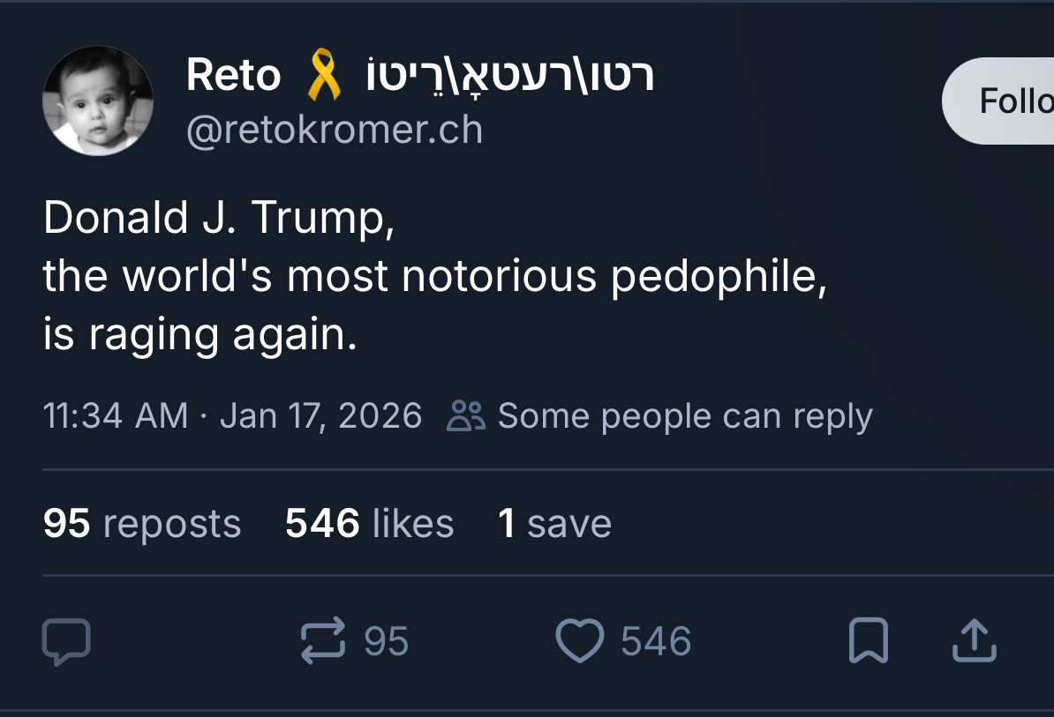Open the author's baby photo avatar
The height and width of the screenshot is (717, 1054).
pyautogui.click(x=98, y=101)
